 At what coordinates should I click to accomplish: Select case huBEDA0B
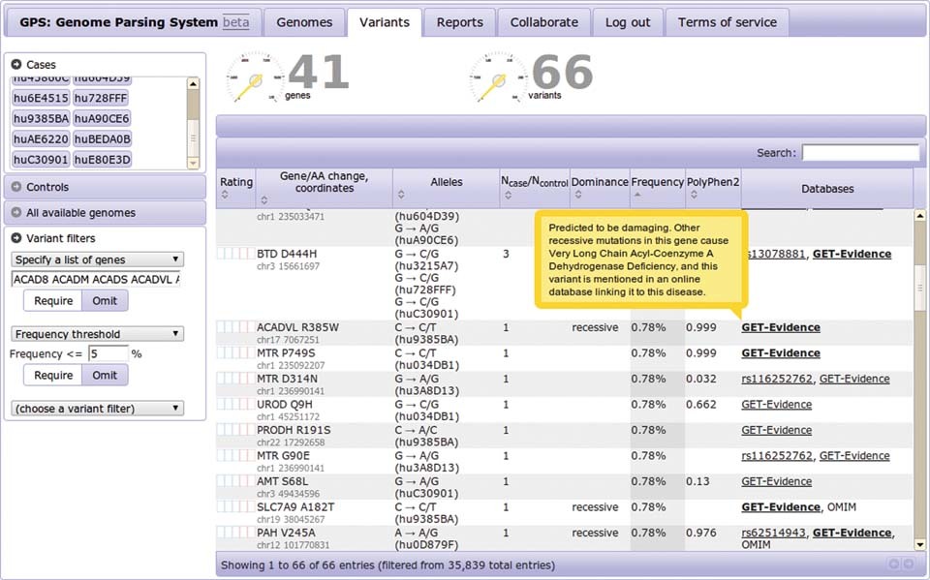pyautogui.click(x=102, y=138)
